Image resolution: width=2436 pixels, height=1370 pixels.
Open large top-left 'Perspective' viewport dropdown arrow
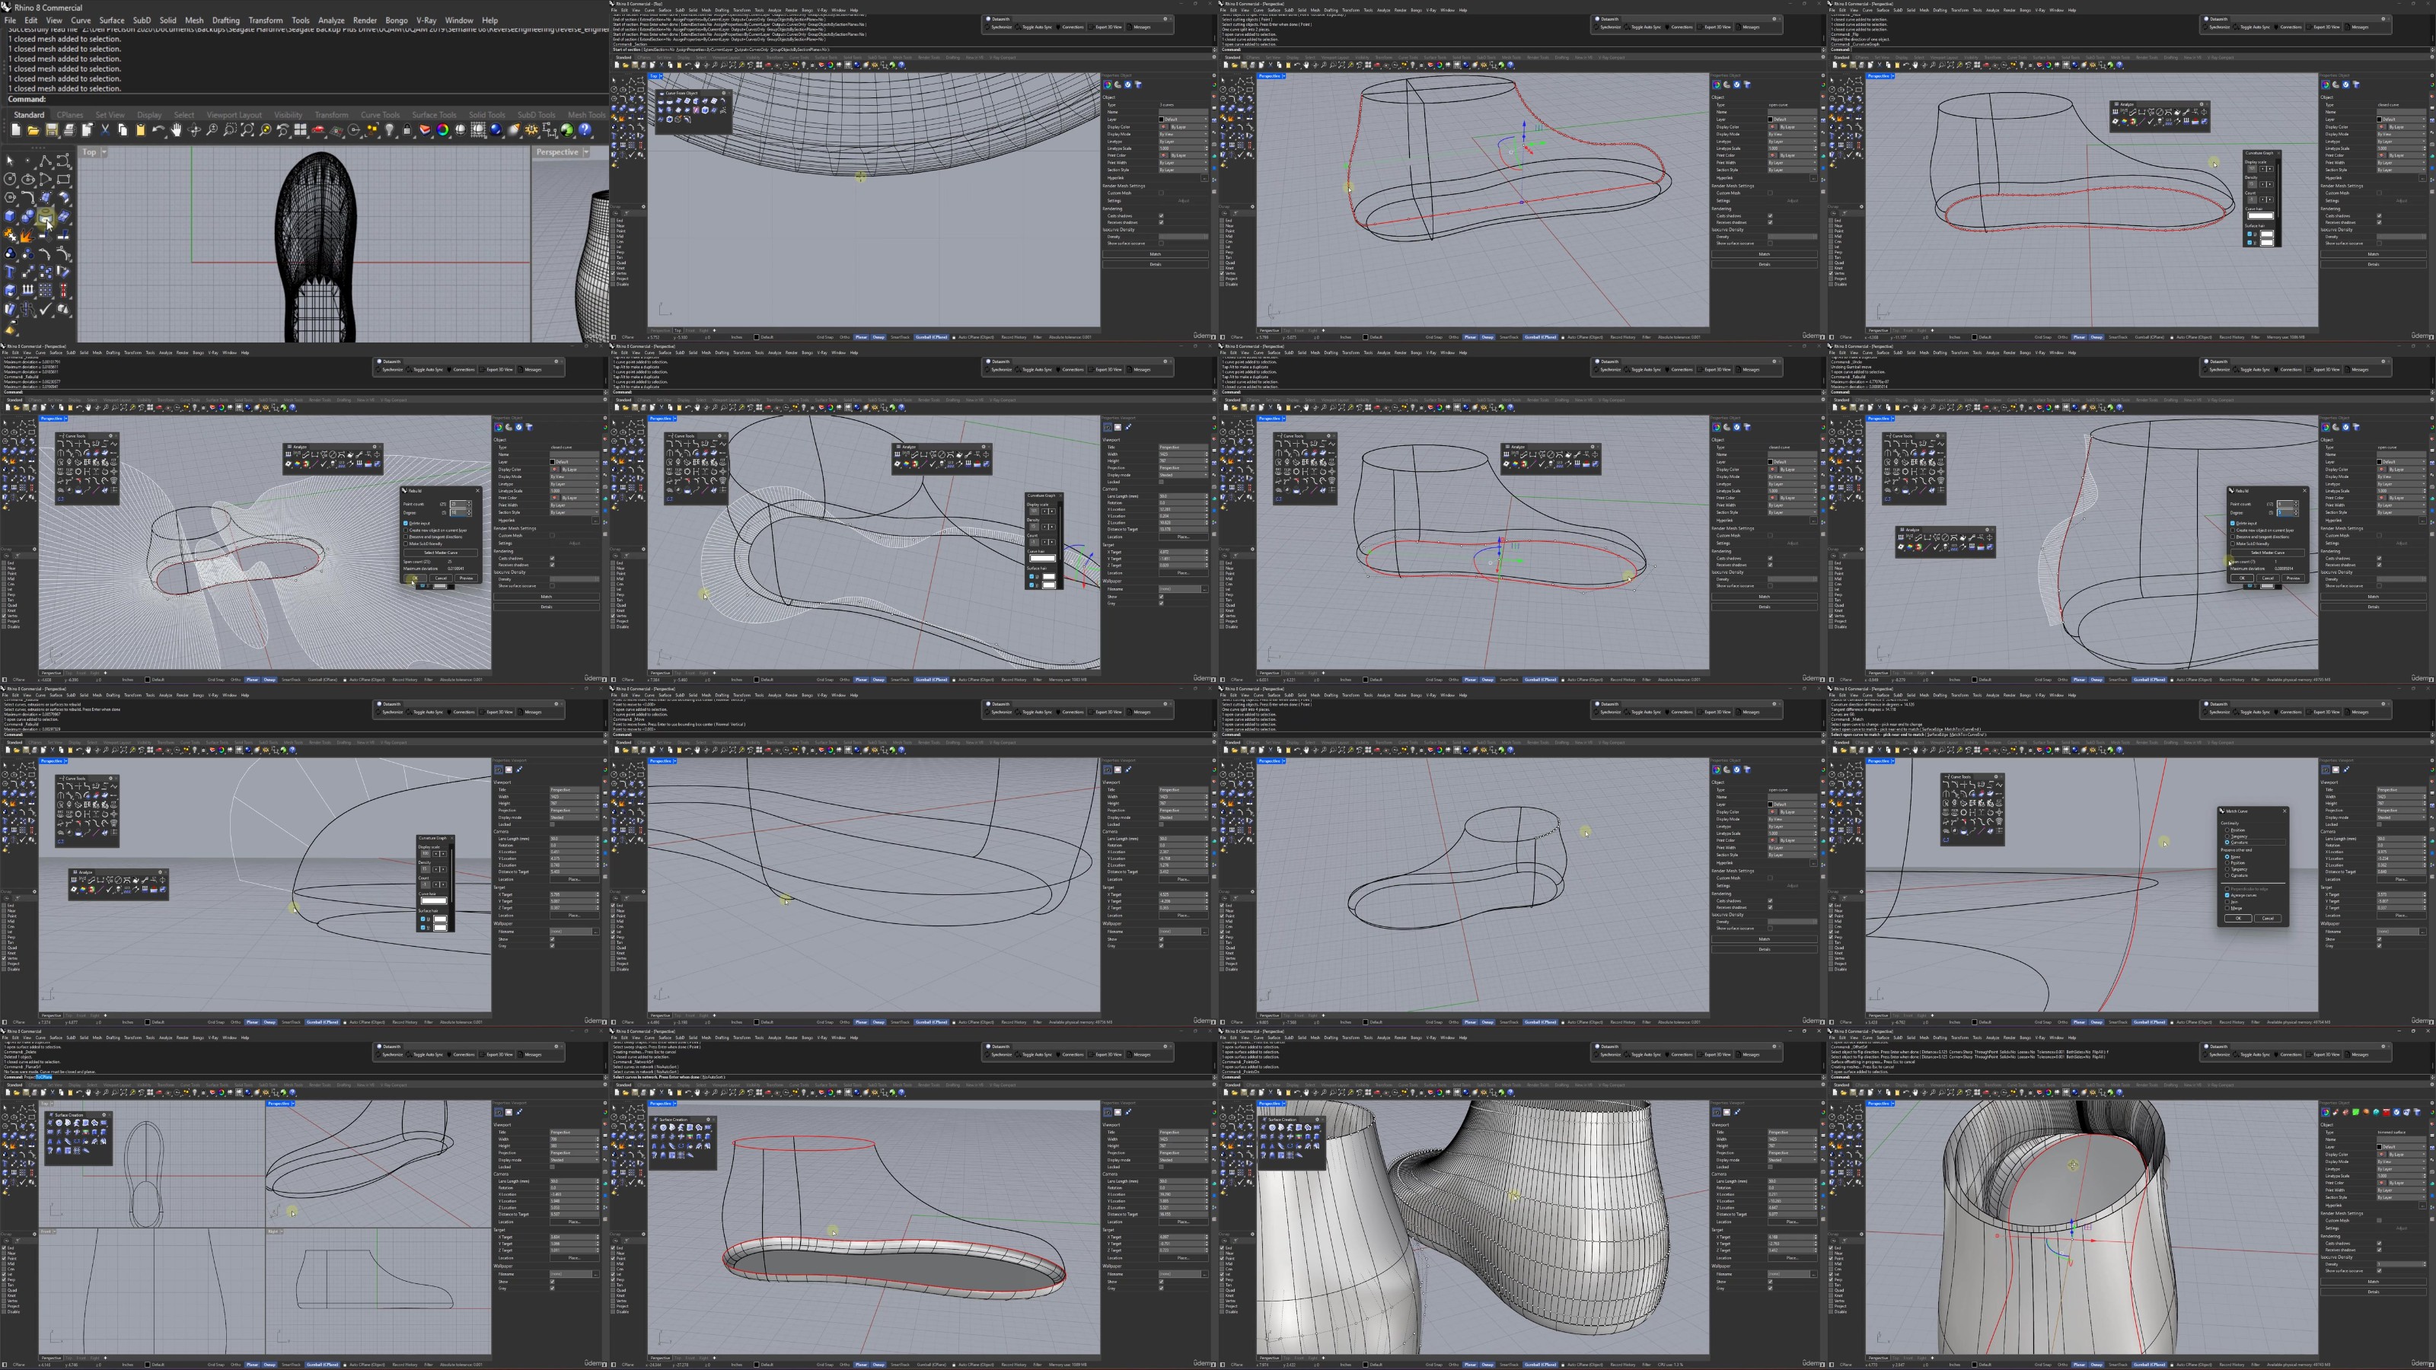586,152
